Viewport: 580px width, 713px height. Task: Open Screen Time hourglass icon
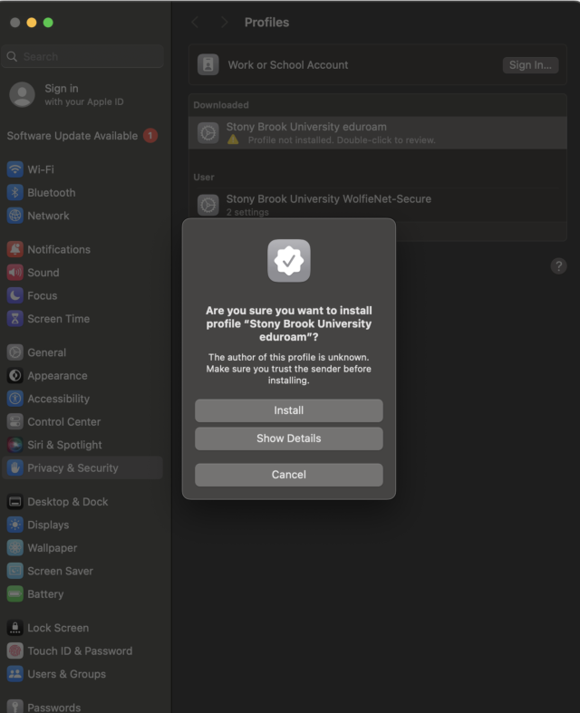point(15,319)
